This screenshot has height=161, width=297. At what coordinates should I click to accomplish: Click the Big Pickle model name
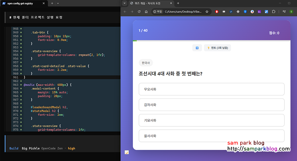click(31, 148)
